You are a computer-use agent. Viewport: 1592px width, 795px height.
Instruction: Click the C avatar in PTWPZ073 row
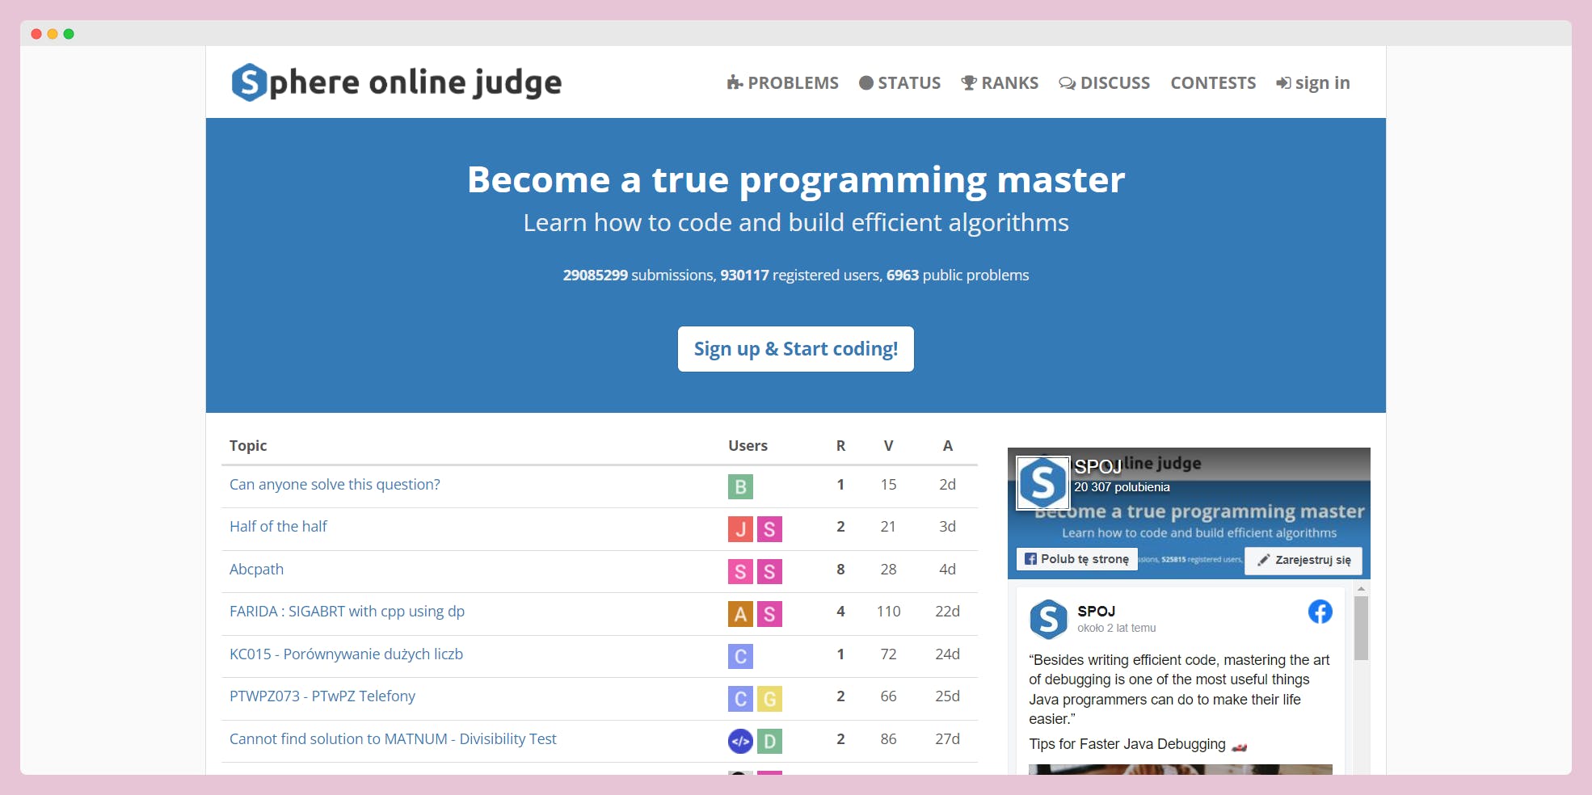[x=740, y=699]
